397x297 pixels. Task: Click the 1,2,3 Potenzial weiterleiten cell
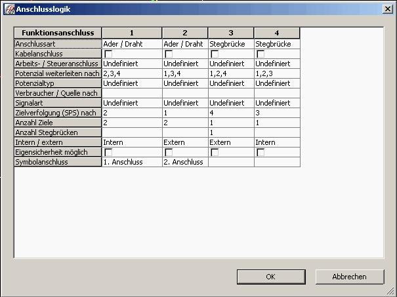(x=277, y=73)
